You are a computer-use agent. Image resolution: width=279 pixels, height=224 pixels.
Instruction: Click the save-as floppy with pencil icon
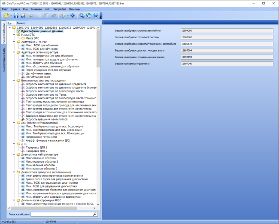23,15
